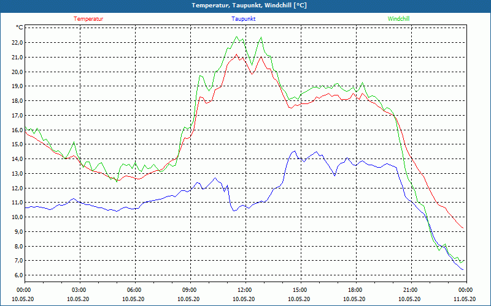Click the 18,0 y-axis value
This screenshot has height=306, width=491.
[17, 101]
